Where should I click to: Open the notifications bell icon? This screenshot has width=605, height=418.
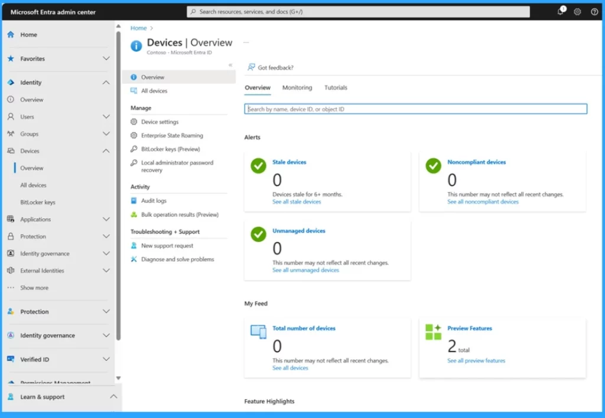pos(561,11)
